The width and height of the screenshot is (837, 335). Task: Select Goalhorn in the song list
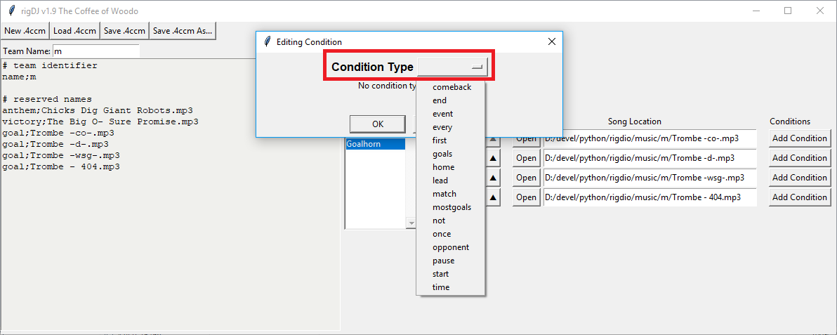click(375, 144)
